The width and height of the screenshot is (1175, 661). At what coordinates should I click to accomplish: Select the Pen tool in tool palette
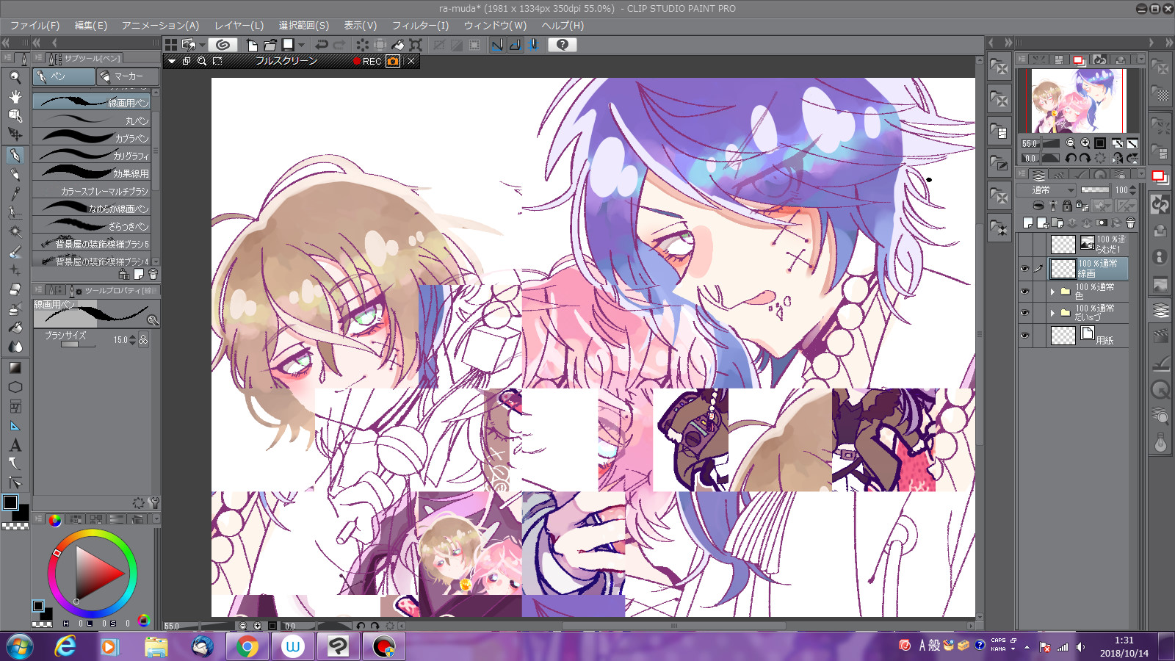[15, 154]
